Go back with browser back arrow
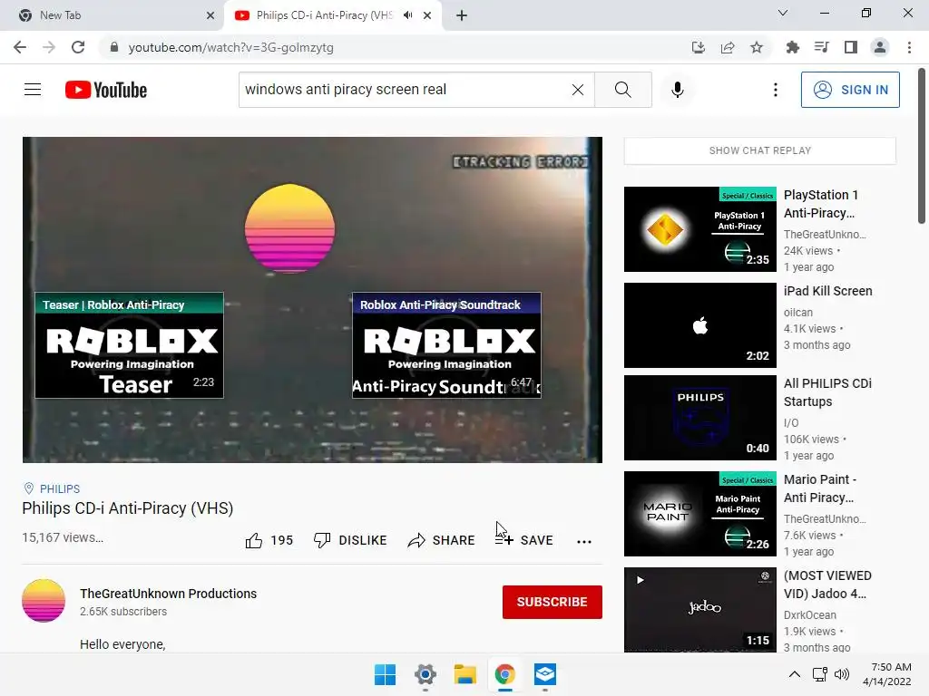Screen dimensions: 929x696 tap(20, 47)
